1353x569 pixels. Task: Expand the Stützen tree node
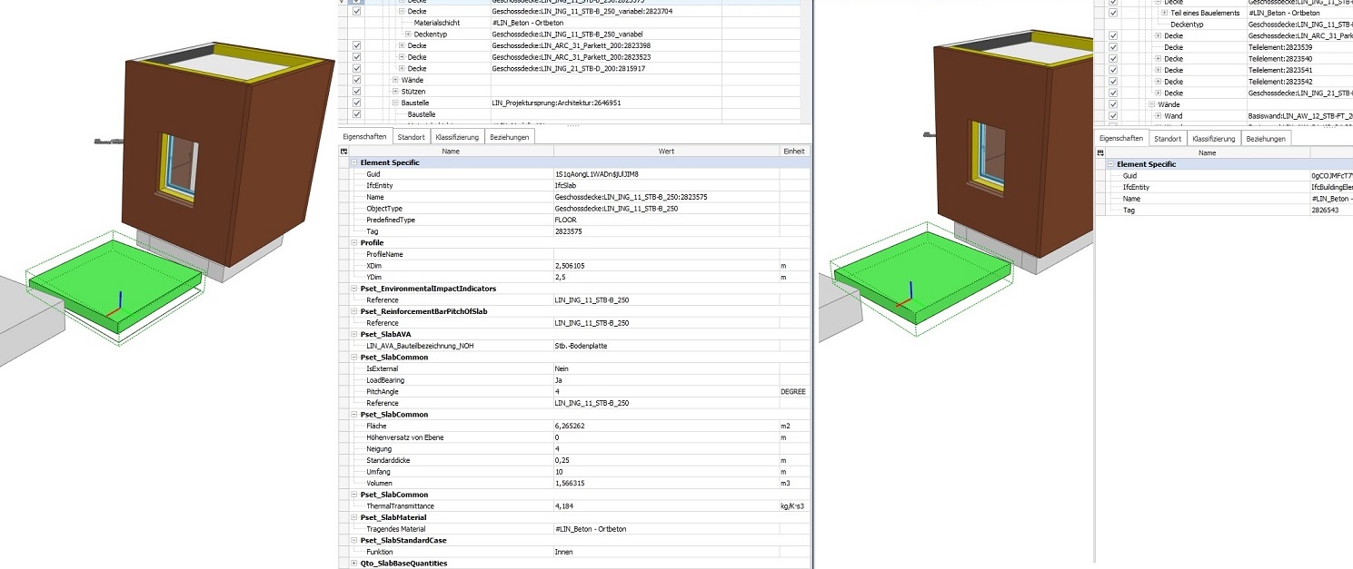coord(394,91)
